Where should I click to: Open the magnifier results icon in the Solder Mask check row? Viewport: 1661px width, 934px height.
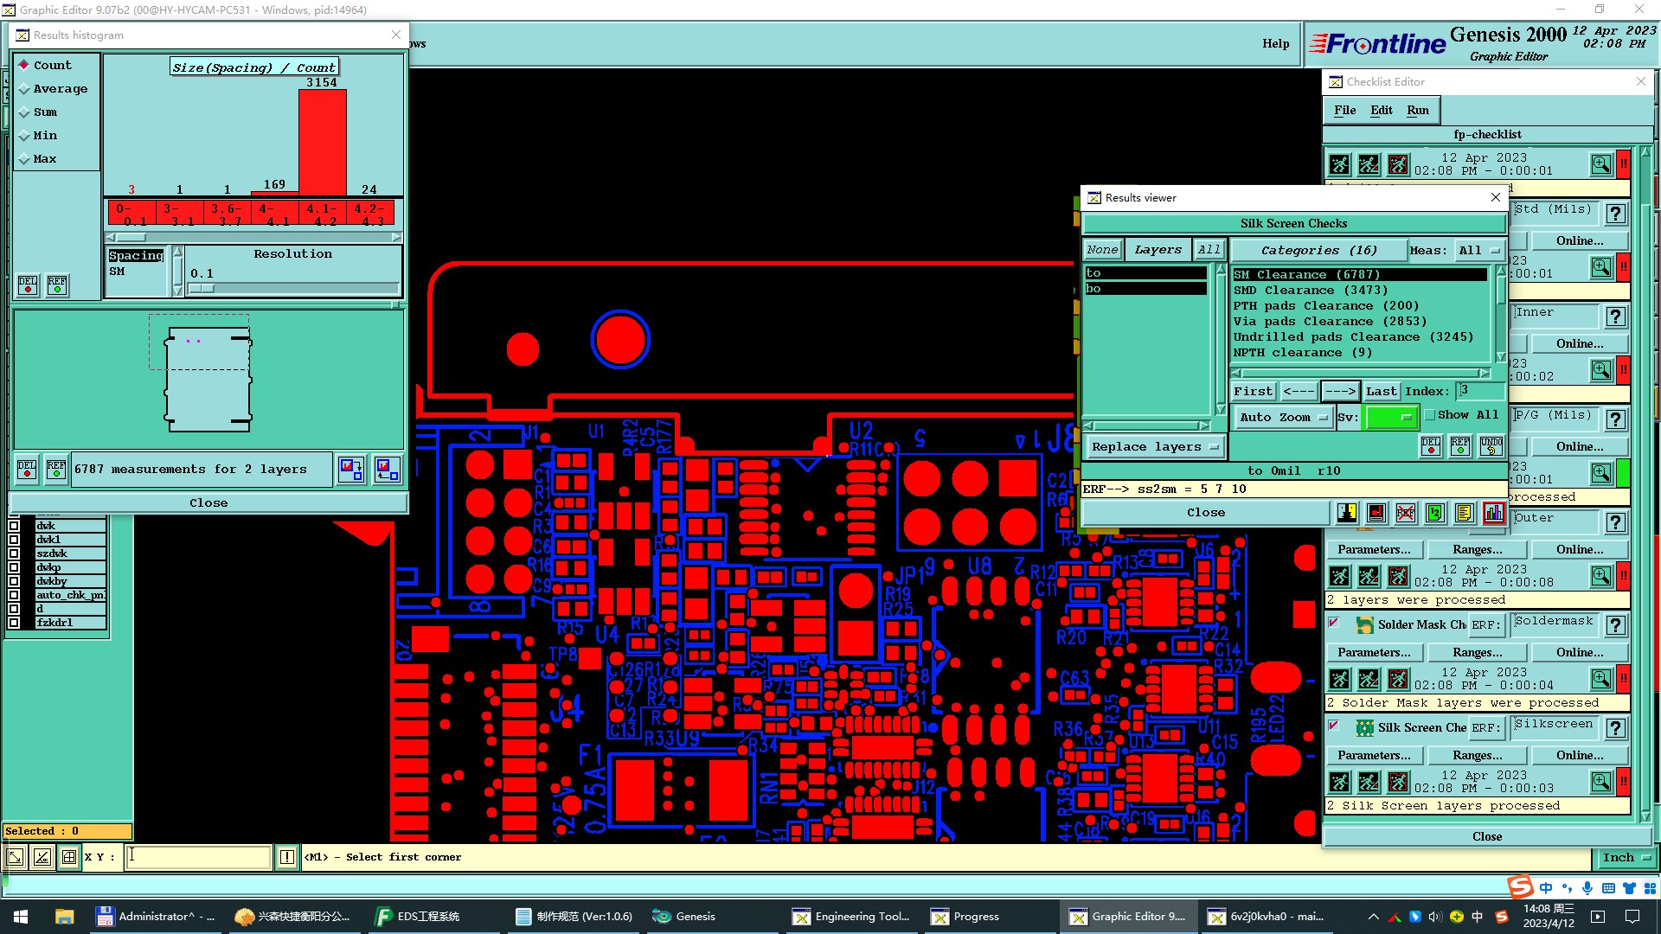click(1601, 679)
